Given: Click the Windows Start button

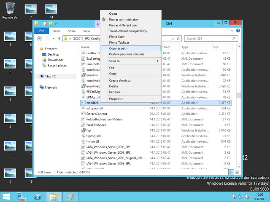Looking at the screenshot, I should pyautogui.click(x=7, y=196).
